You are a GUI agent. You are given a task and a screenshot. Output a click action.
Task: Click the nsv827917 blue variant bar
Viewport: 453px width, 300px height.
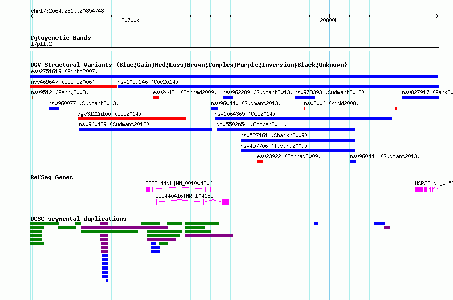point(420,97)
